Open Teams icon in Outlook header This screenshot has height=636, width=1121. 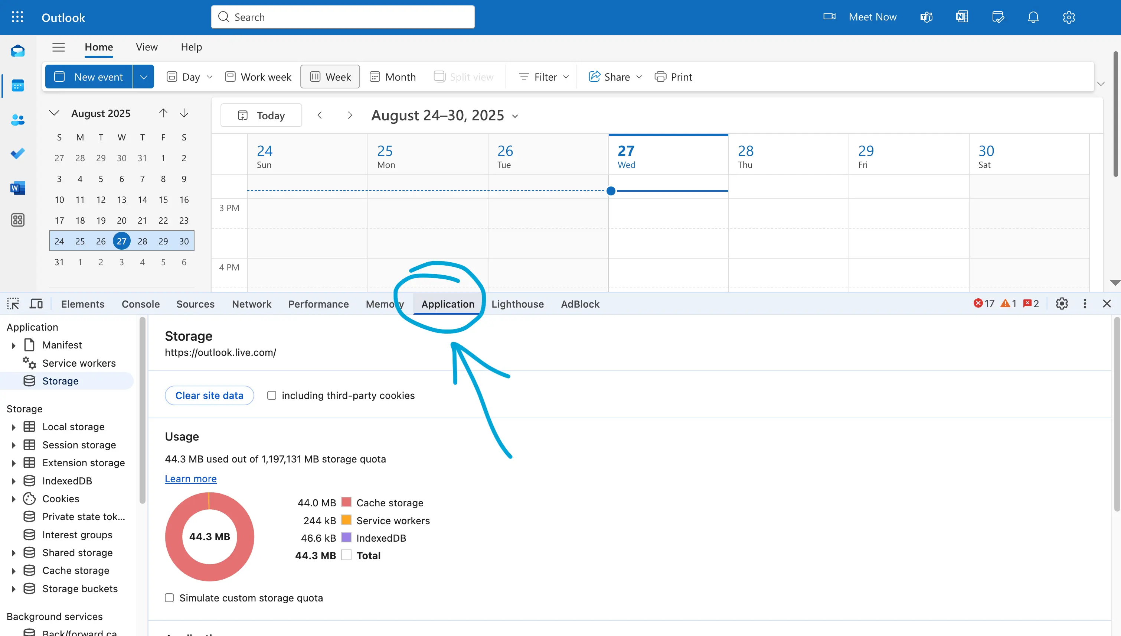pos(926,17)
